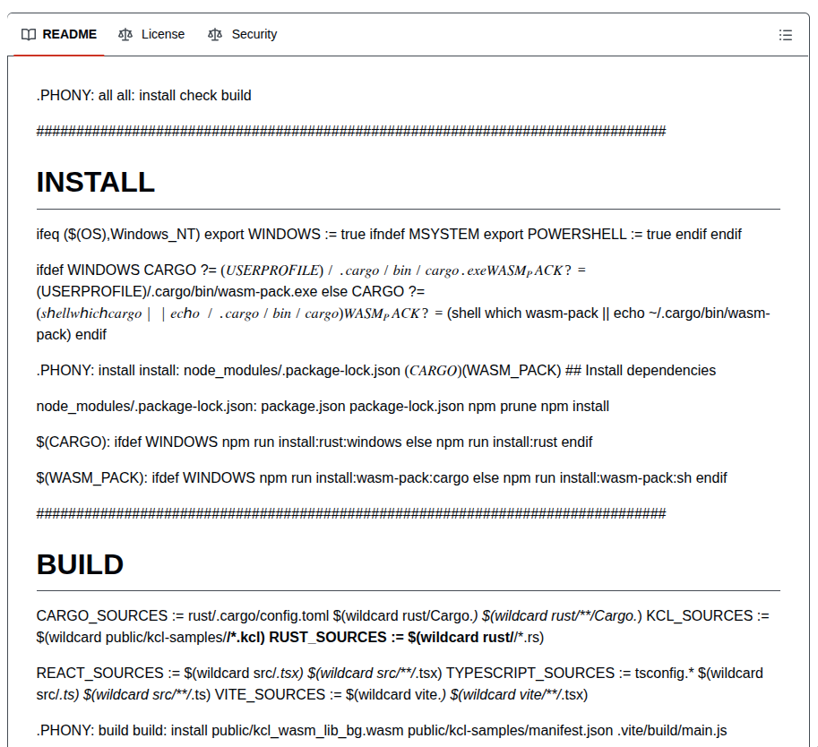
Task: Click the 'ifeq ($(OS),Windows_NT)' paragraph
Action: (389, 235)
